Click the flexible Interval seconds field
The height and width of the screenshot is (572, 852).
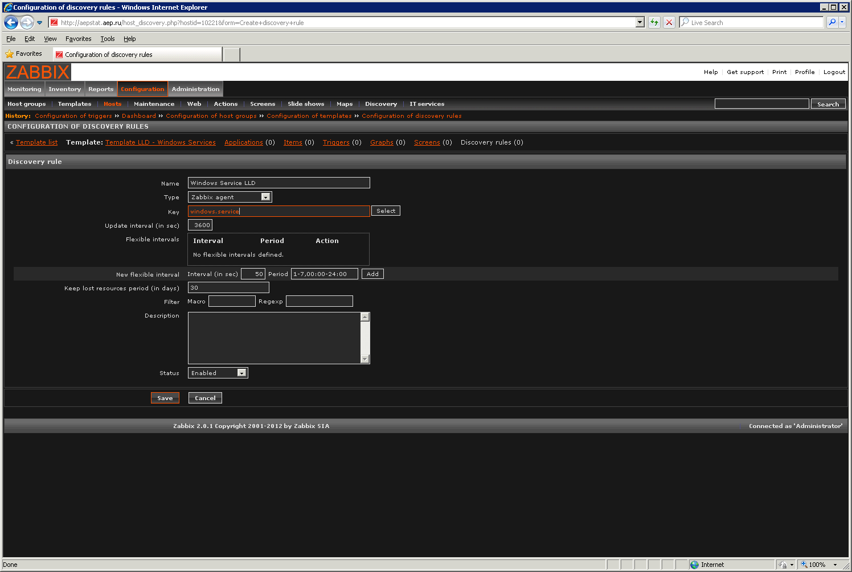click(x=253, y=274)
